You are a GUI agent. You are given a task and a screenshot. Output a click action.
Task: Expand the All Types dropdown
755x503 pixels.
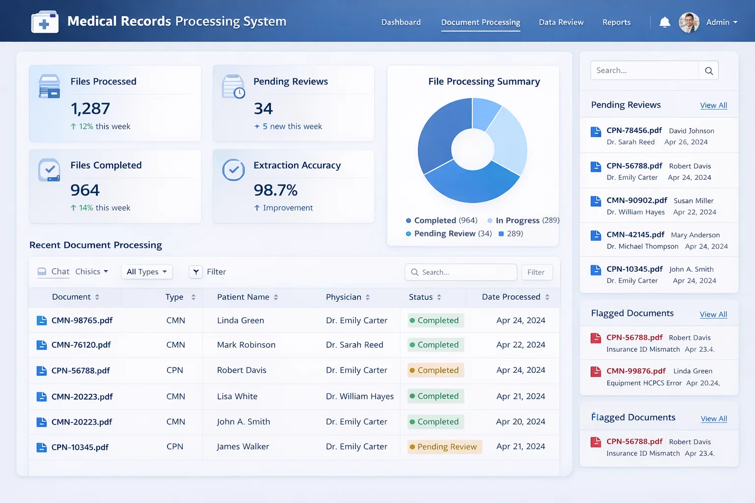click(x=146, y=272)
